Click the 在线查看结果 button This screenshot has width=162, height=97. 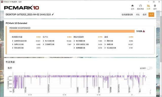127,15
